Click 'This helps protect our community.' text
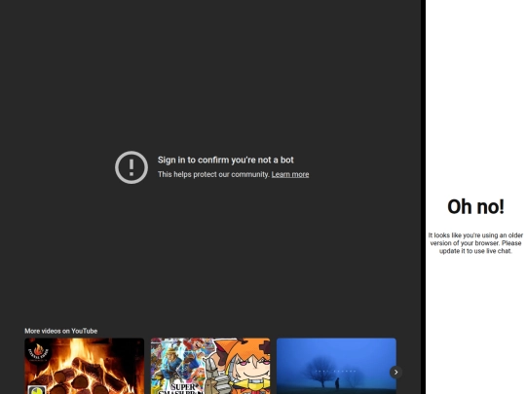 click(213, 174)
